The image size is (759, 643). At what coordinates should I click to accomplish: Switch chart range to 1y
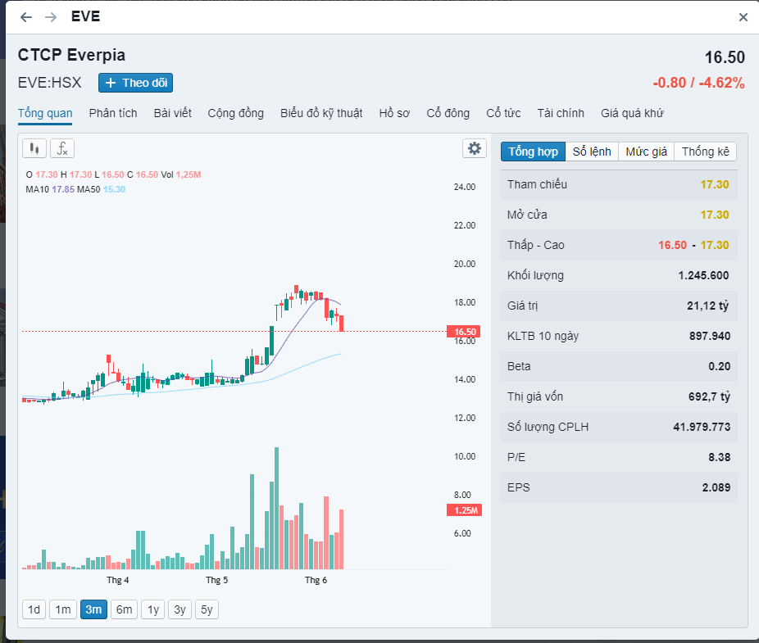point(152,609)
